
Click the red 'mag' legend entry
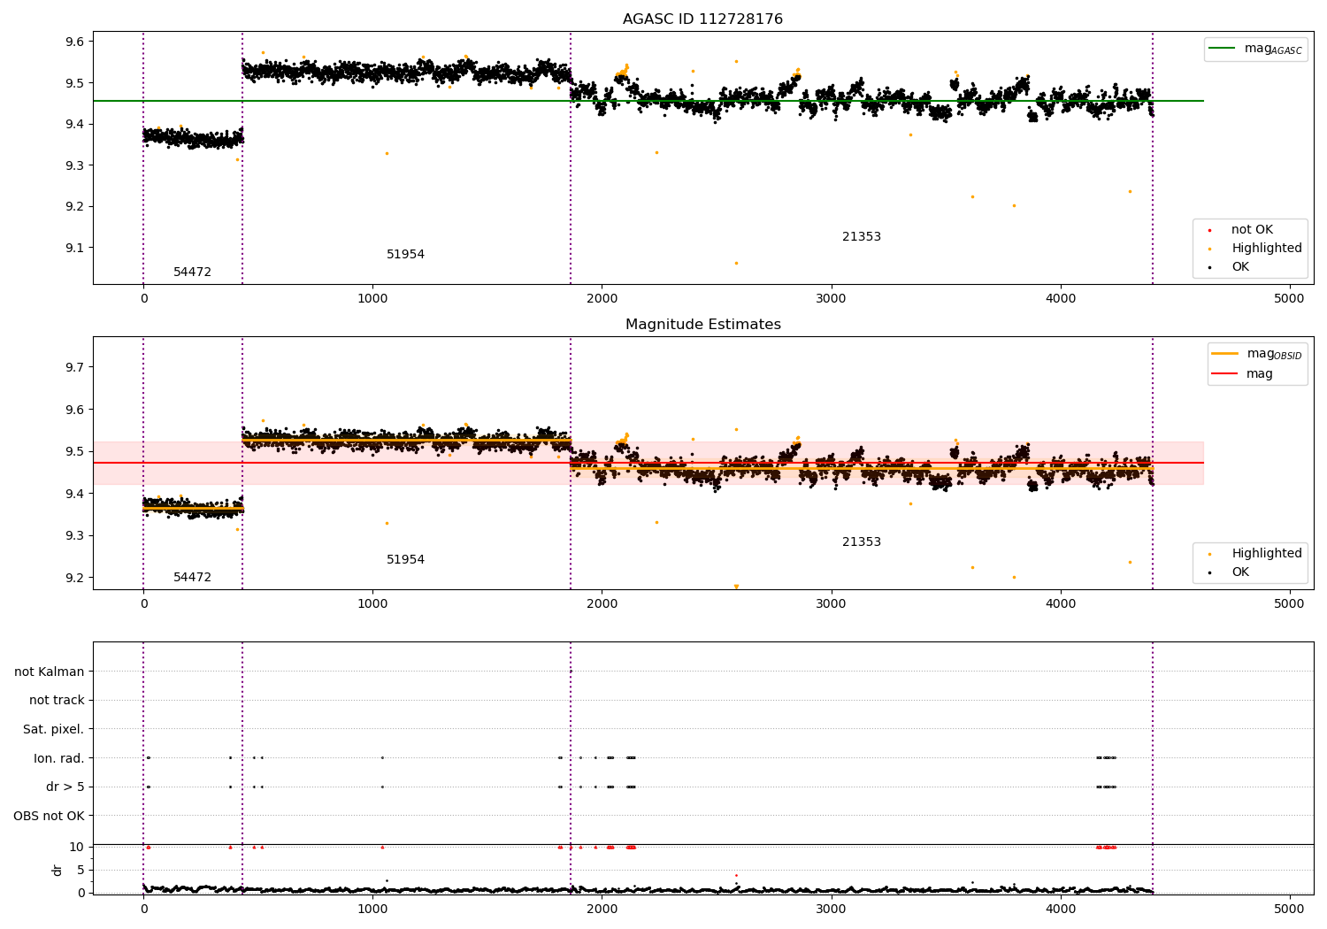[1242, 374]
